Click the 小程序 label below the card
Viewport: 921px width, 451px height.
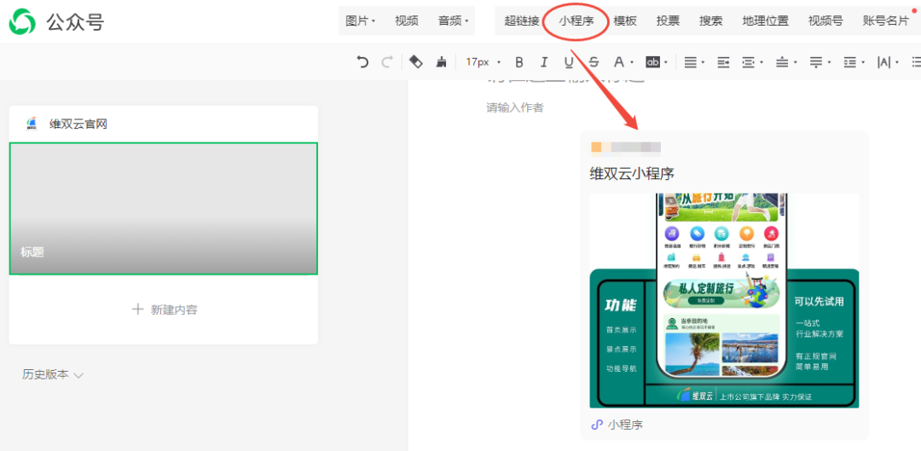tap(625, 424)
